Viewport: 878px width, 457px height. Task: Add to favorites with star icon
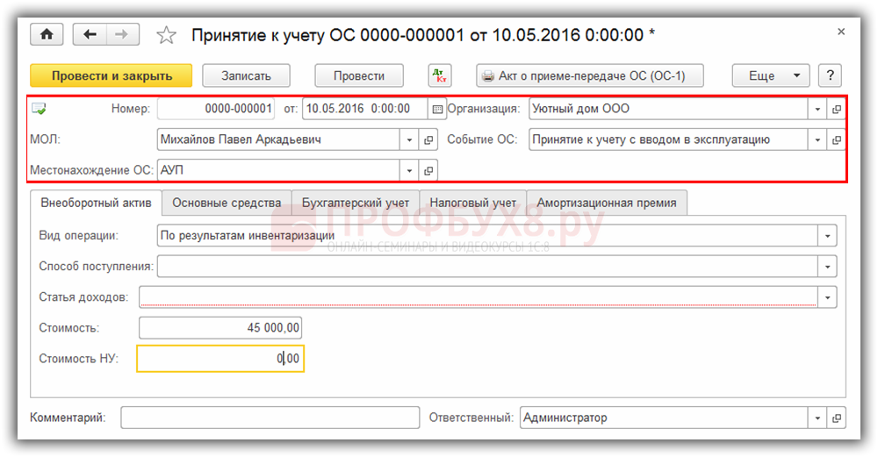pyautogui.click(x=165, y=35)
